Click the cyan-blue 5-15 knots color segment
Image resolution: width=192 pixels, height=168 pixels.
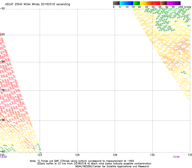[x=126, y=3]
